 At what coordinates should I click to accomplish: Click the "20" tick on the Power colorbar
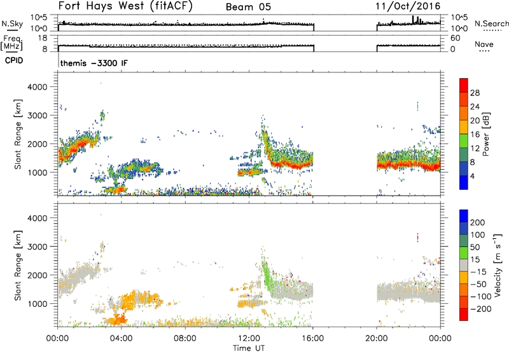(x=475, y=121)
